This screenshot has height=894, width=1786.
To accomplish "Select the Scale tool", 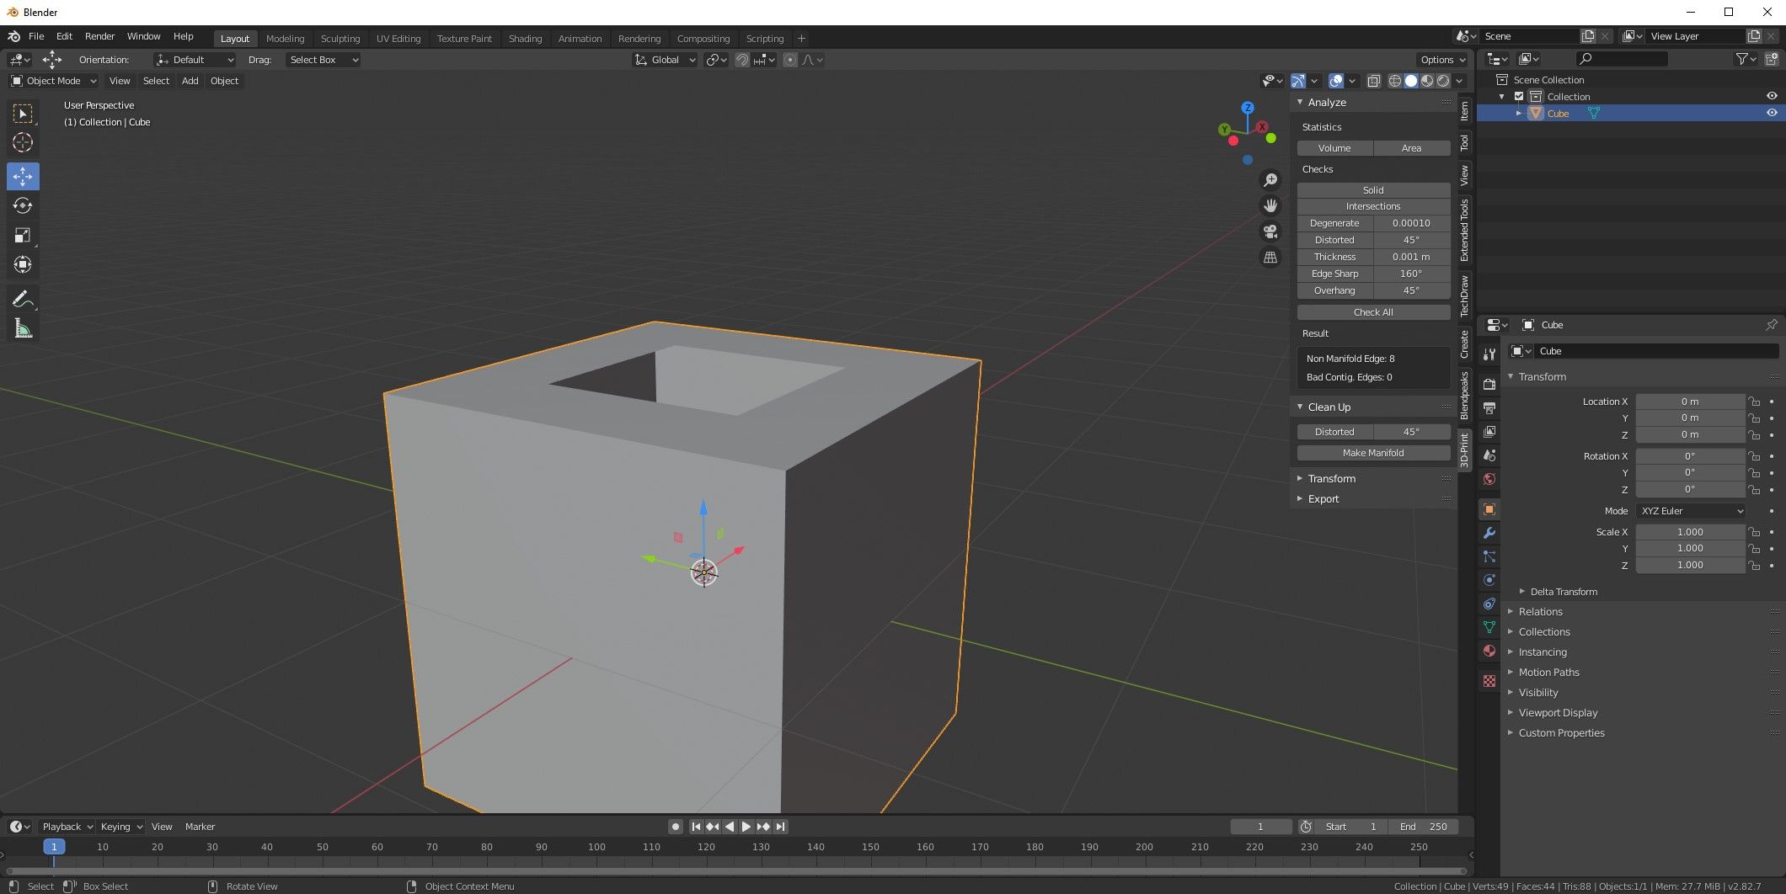I will [23, 235].
